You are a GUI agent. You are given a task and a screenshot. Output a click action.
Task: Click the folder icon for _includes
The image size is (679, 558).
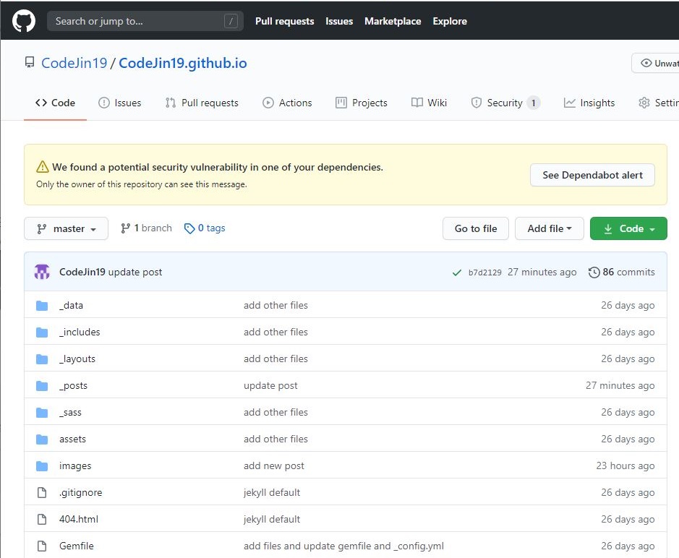click(42, 332)
